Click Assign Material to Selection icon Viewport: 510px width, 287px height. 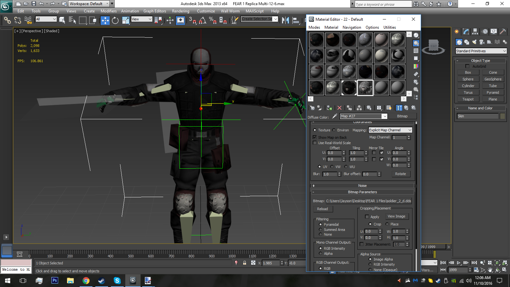tap(329, 108)
